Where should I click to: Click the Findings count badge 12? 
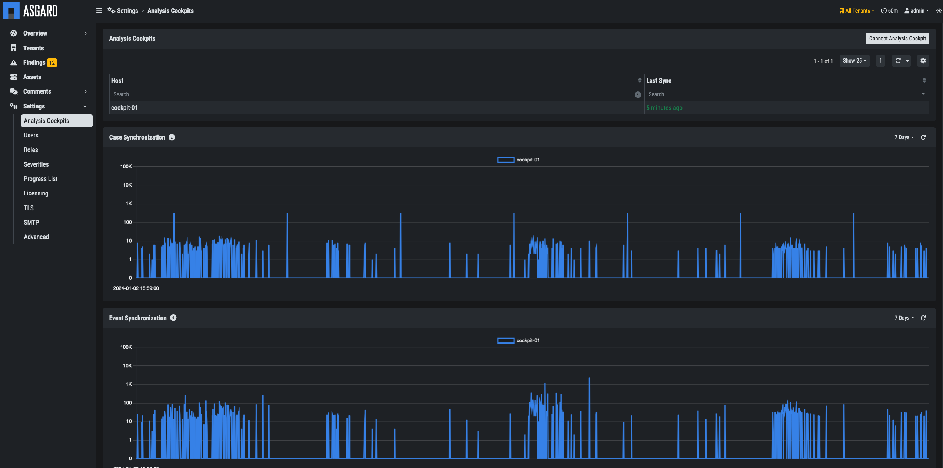pos(52,63)
